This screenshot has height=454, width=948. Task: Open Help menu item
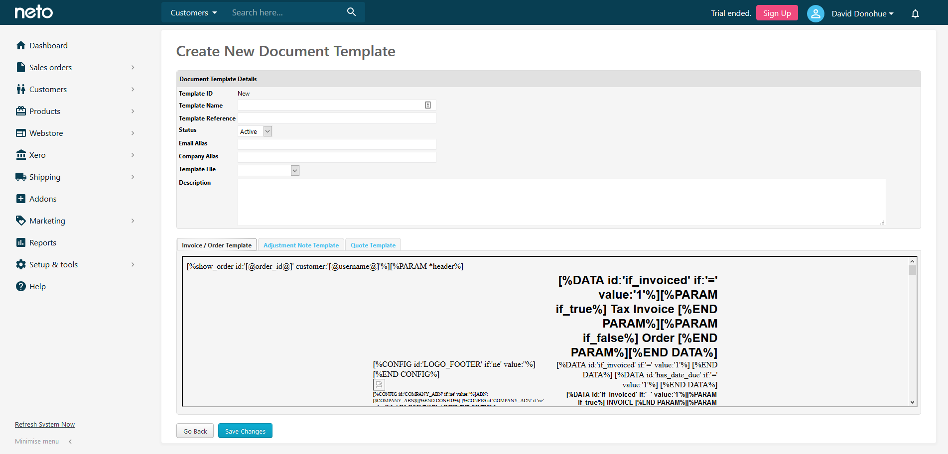[37, 286]
